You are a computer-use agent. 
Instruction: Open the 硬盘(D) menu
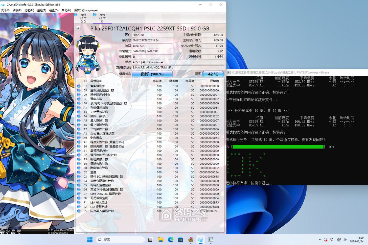coord(54,10)
